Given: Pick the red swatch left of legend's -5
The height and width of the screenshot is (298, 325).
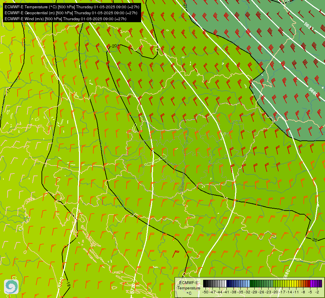Looking at the screenshot, I should point(309,283).
